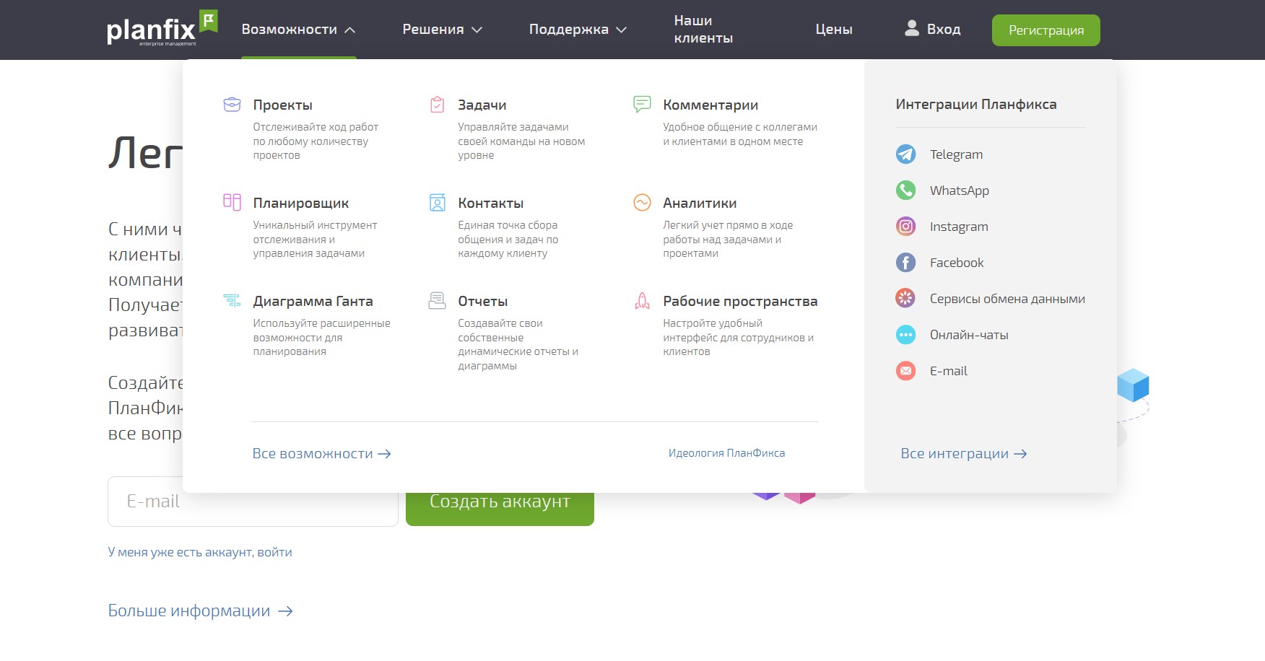Open the Цены menu item
Viewport: 1265px width, 661px height.
[x=834, y=30]
